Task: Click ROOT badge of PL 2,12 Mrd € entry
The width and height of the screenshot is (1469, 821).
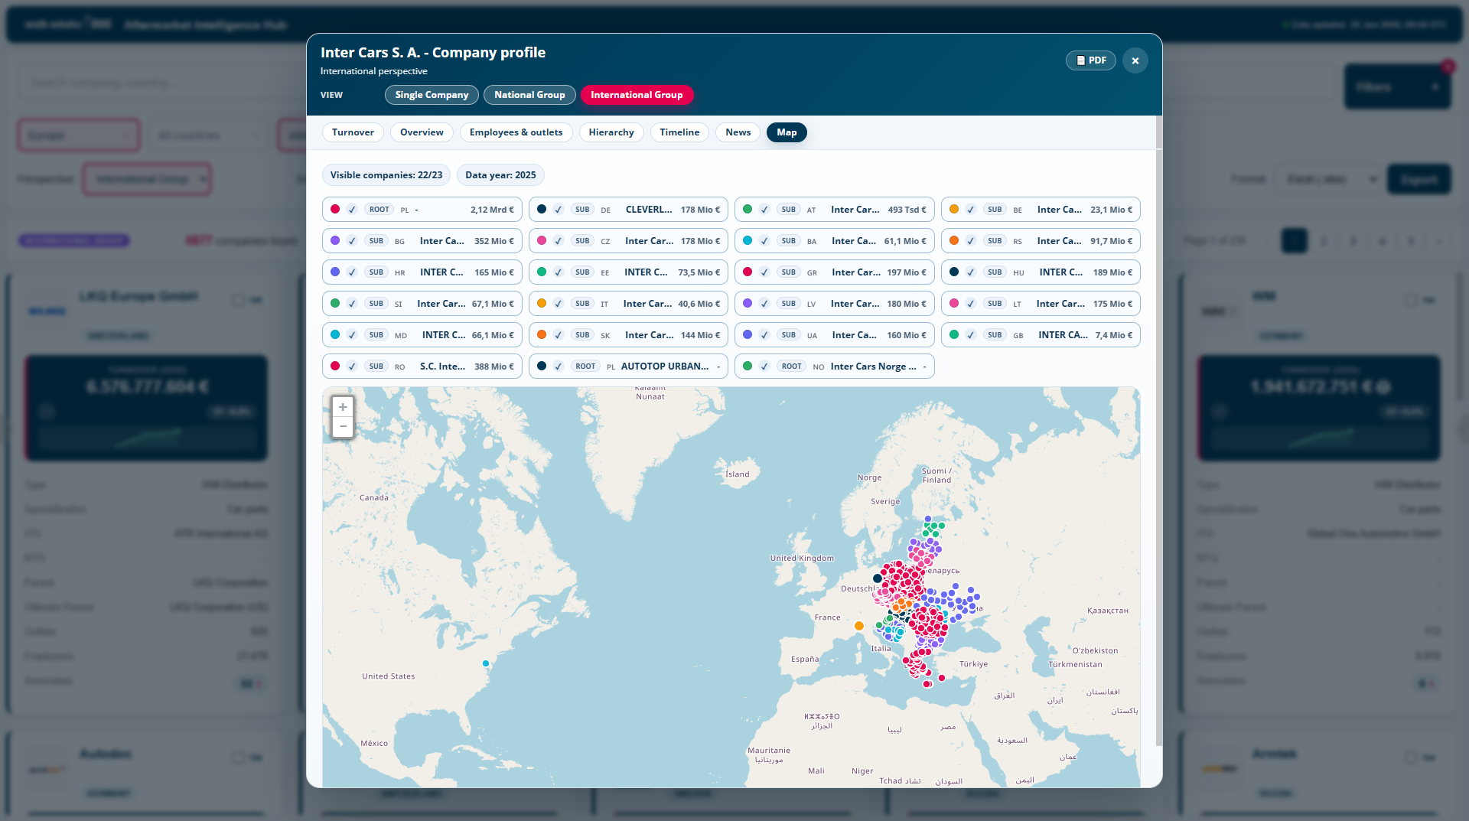Action: (x=379, y=210)
